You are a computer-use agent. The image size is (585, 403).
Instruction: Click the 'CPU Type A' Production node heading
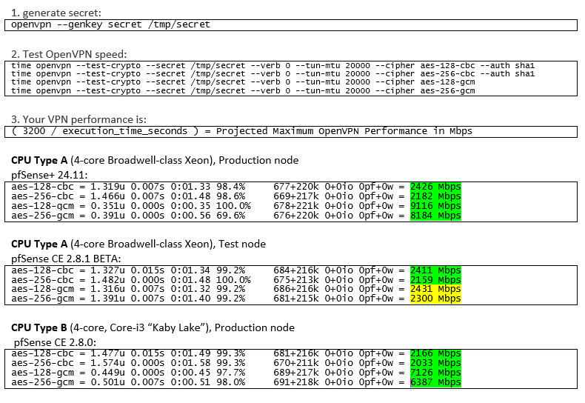155,161
